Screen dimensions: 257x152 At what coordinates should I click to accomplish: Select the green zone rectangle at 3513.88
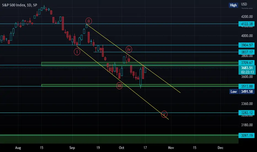(x=140, y=85)
